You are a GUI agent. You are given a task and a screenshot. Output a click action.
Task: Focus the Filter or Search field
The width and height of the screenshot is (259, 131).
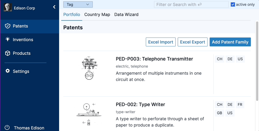pos(191,4)
